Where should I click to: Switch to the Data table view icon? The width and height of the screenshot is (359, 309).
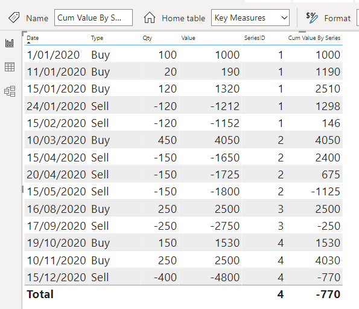tap(10, 67)
